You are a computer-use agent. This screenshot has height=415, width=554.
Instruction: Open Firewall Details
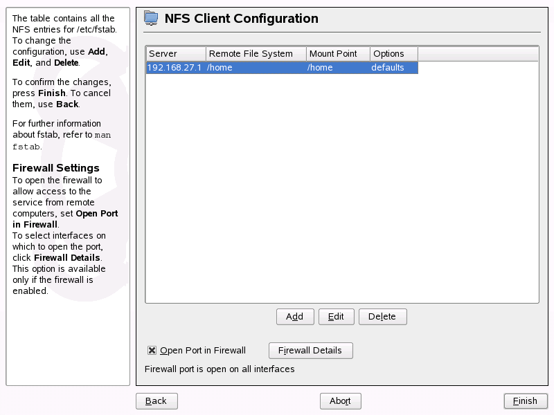click(310, 351)
